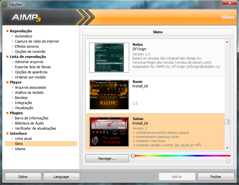This screenshot has height=185, width=239.
Task: Click the '1.0' version under Runic
Action: pyautogui.click(x=135, y=104)
